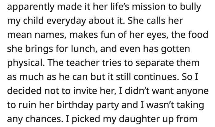Click the word "physical" in the fifth line
Image resolution: width=215 pixels, height=127 pixels.
point(25,63)
